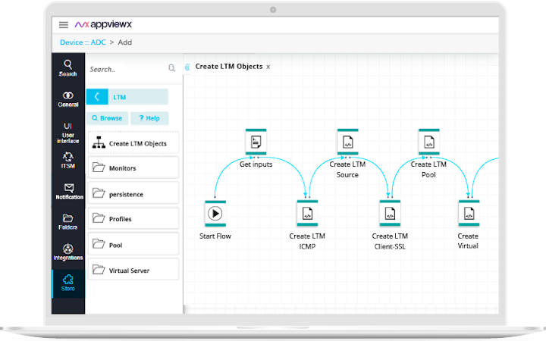Click the Add breadcrumb text
This screenshot has width=546, height=341.
tap(124, 42)
